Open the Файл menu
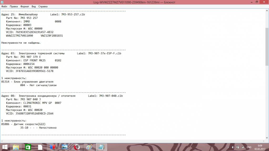 tap(4, 6)
